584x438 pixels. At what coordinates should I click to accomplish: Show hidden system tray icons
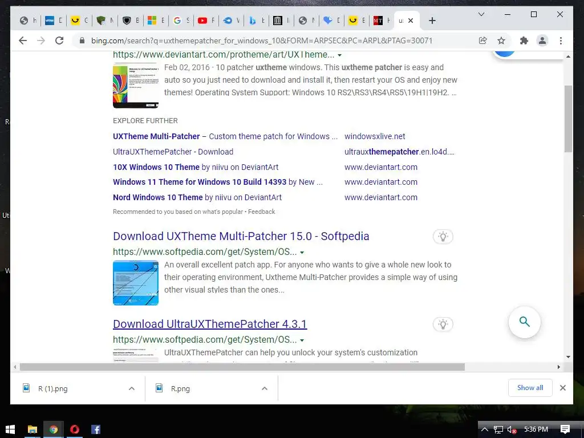tap(485, 429)
